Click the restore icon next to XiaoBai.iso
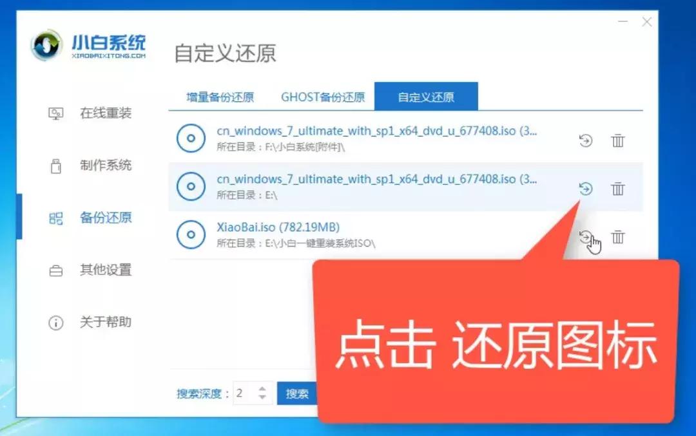Viewport: 696px width, 436px height. click(x=586, y=237)
